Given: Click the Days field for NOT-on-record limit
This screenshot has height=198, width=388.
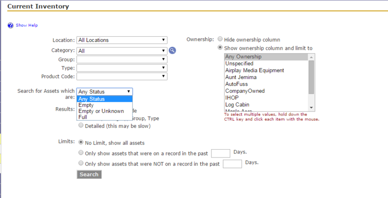Looking at the screenshot, I should (x=232, y=164).
